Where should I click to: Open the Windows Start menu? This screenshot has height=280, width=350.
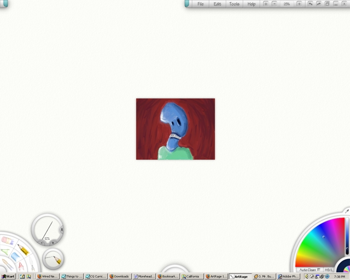click(x=8, y=276)
